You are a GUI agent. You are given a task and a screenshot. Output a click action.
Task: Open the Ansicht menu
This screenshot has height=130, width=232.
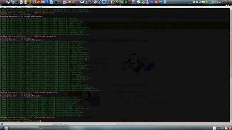coord(16,7)
